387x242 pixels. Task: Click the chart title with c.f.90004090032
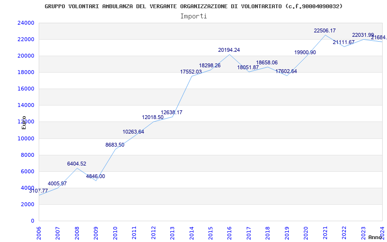[x=193, y=6]
